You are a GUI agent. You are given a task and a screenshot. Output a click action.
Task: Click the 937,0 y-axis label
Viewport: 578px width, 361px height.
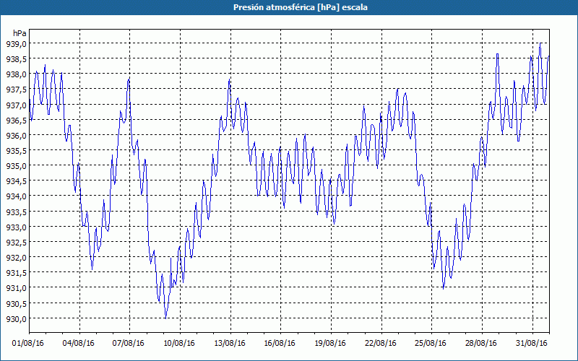[x=16, y=105]
